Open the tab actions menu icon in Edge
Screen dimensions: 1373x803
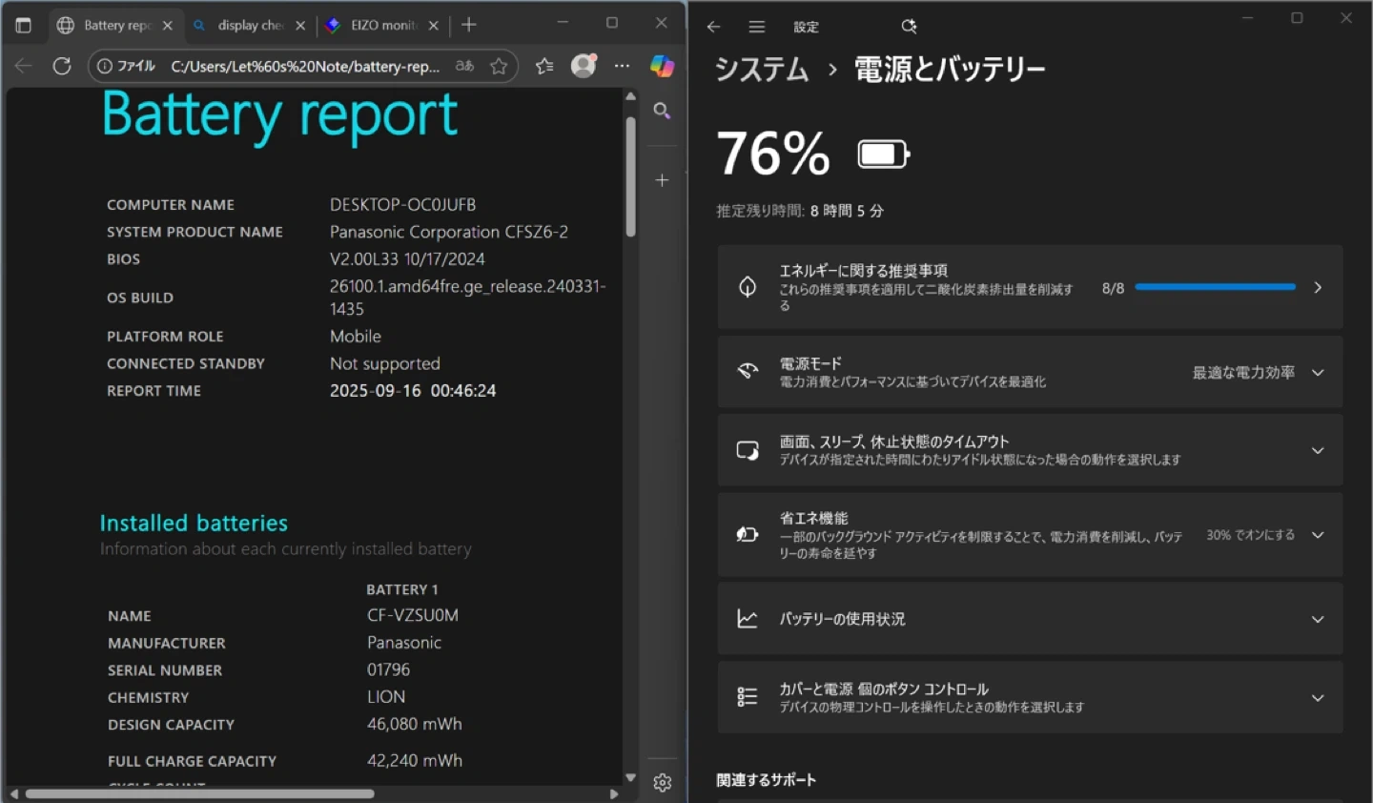(x=24, y=25)
